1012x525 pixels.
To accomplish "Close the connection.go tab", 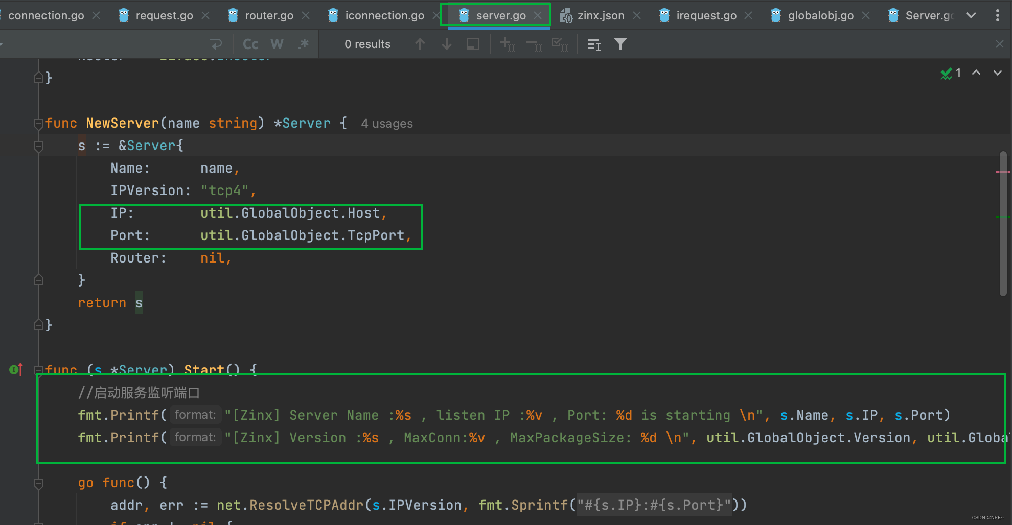I will (96, 15).
